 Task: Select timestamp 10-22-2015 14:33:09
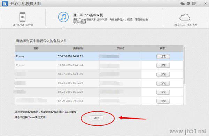tap(70, 74)
